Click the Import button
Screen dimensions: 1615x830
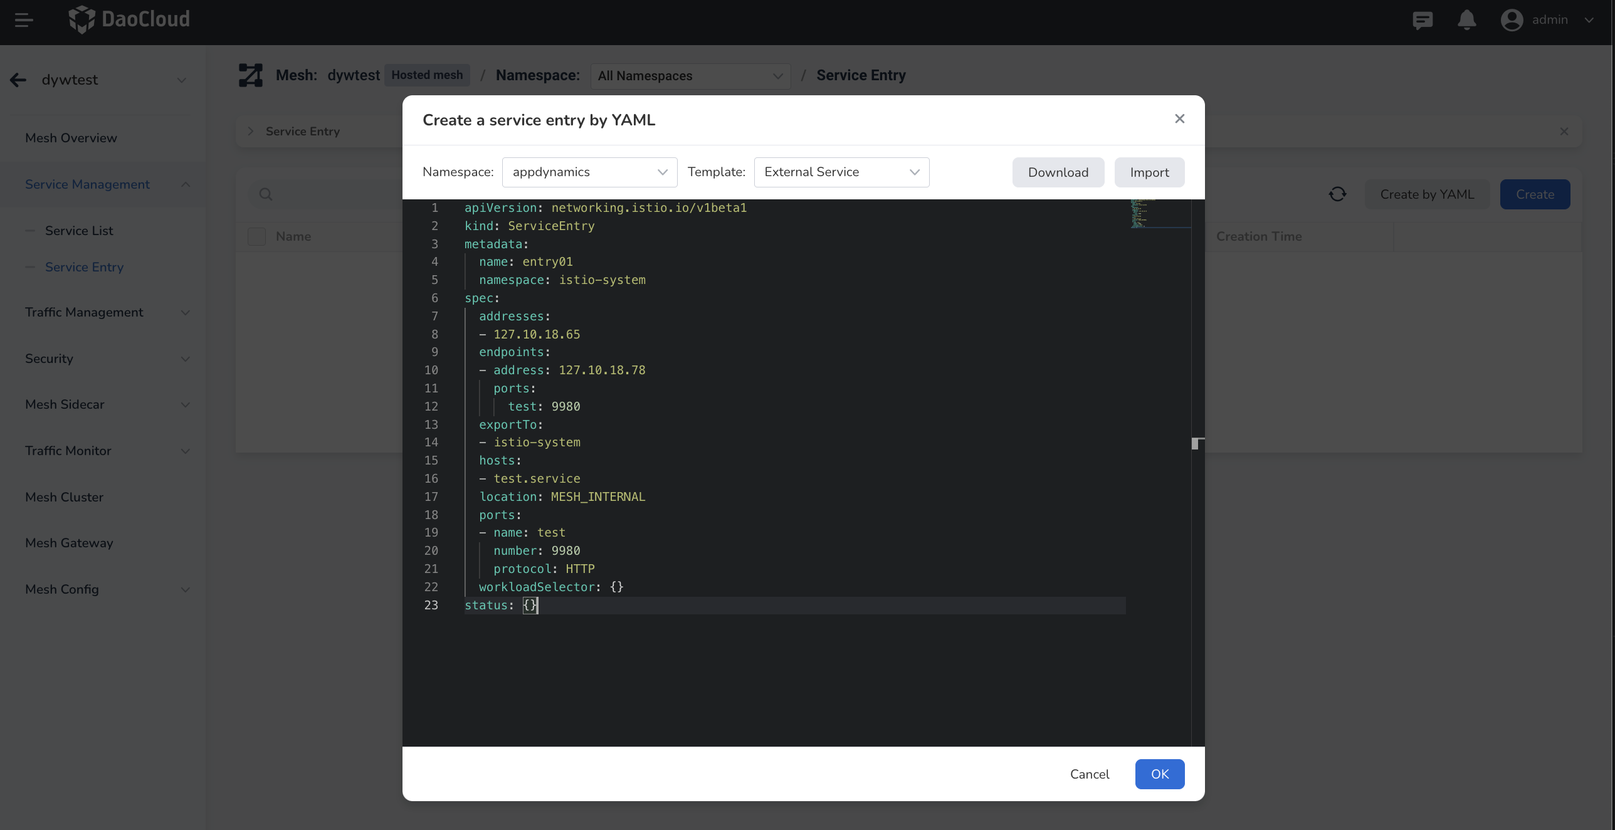(1149, 172)
